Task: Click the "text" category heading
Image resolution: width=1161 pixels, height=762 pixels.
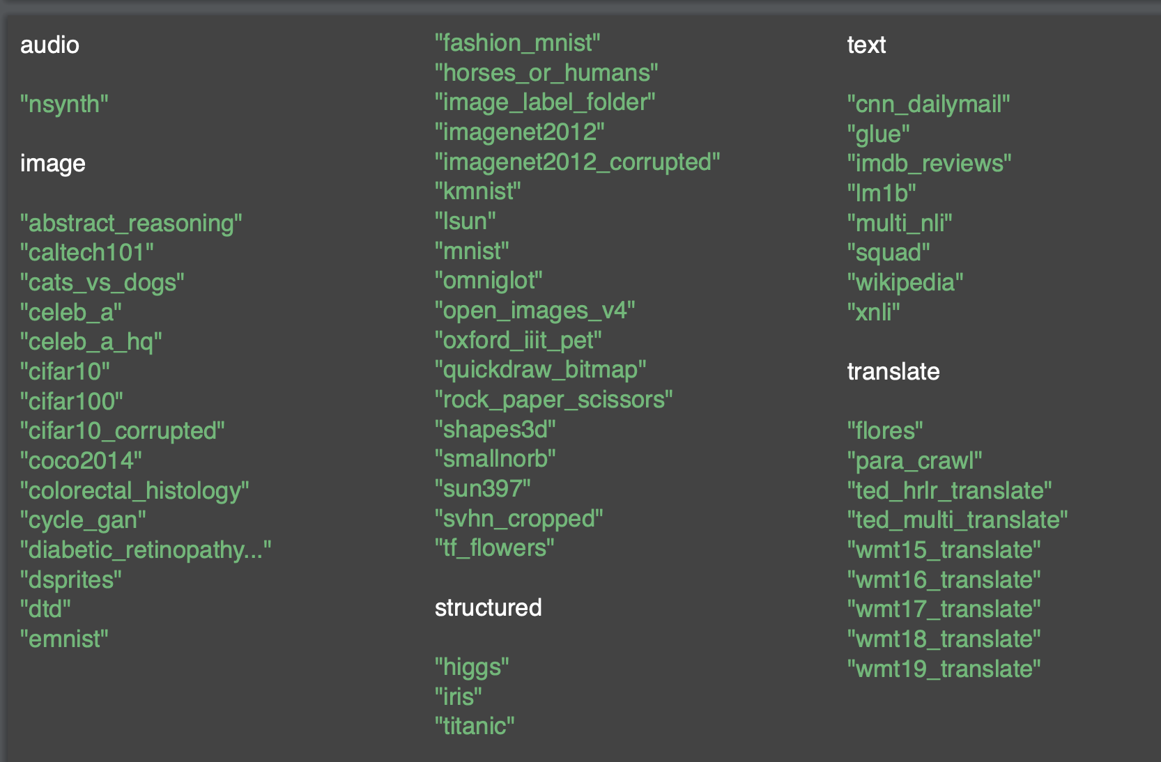Action: 866,45
